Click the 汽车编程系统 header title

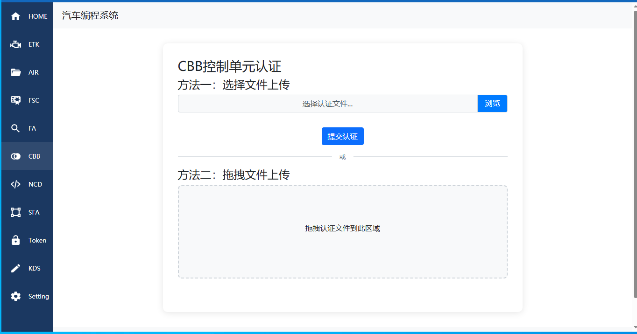coord(90,15)
